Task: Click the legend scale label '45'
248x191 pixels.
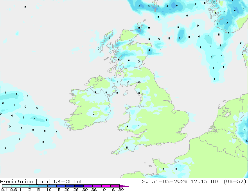Action: coord(112,189)
